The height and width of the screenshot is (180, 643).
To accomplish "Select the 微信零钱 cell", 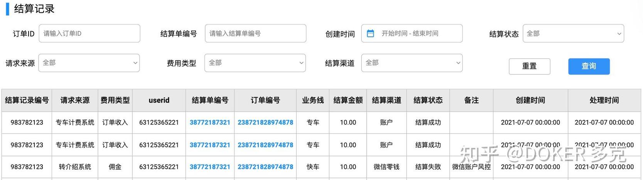I will pyautogui.click(x=386, y=167).
